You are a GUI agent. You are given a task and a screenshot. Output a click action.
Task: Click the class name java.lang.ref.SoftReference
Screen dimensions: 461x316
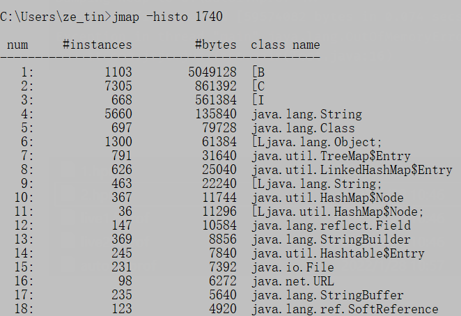(x=345, y=309)
